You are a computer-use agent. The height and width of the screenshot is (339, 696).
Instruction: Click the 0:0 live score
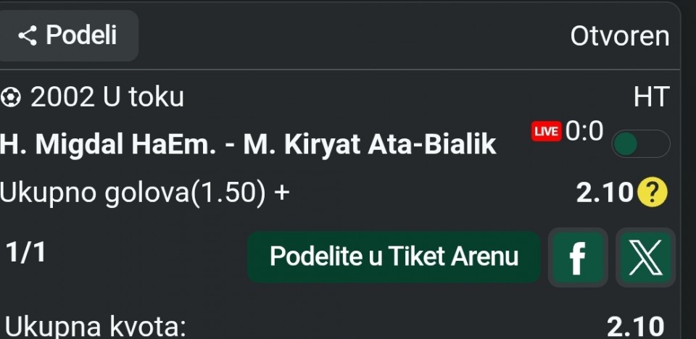[x=584, y=131]
